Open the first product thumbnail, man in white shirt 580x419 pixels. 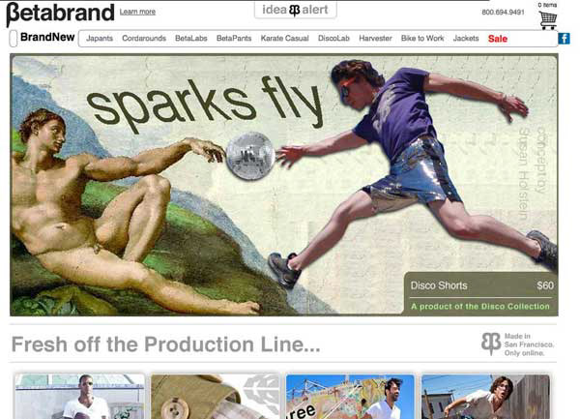(x=79, y=396)
